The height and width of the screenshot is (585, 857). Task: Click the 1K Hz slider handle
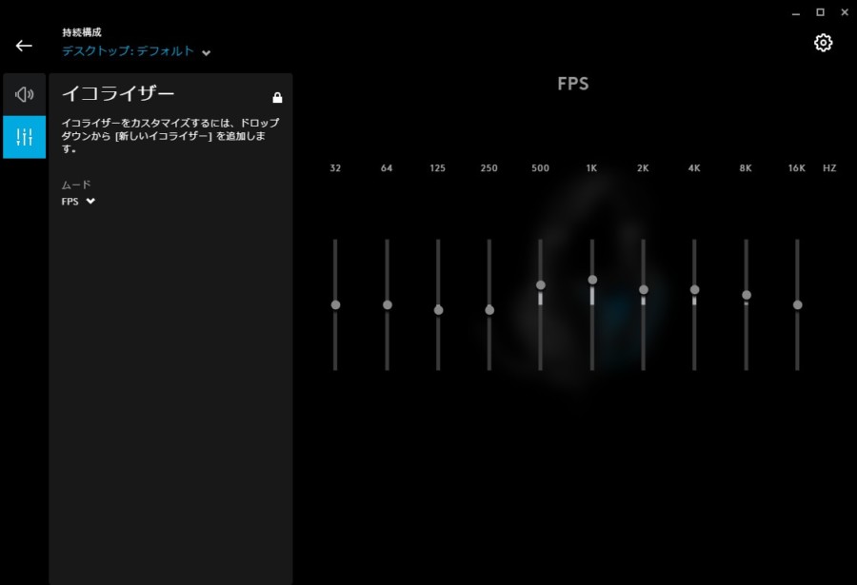click(592, 280)
